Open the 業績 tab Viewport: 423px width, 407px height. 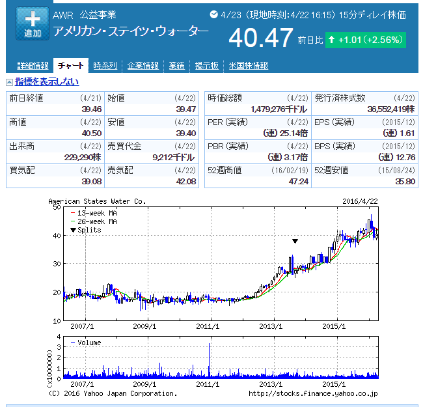click(177, 66)
